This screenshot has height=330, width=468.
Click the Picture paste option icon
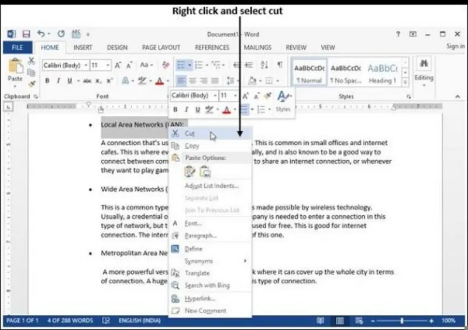pyautogui.click(x=205, y=172)
